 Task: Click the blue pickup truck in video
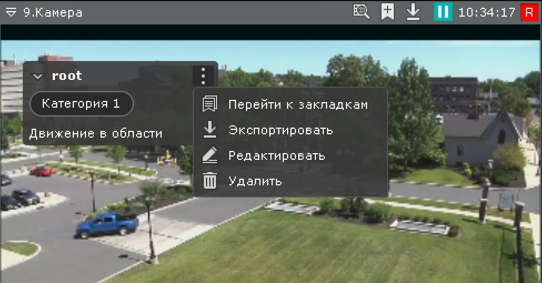click(107, 225)
